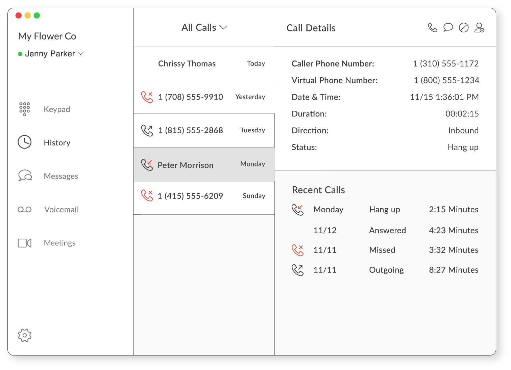Click the caller phone number 1 (310) 555-1172
Screen dimensions: 511x370
[x=446, y=63]
